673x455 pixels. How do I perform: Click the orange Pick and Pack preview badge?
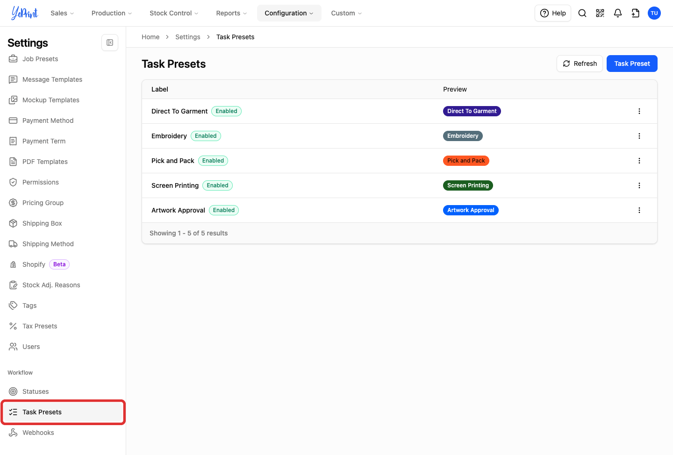466,161
